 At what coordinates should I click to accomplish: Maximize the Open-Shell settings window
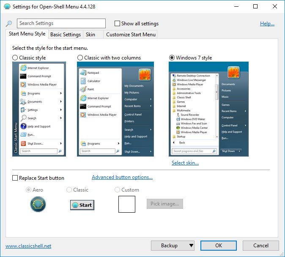[x=255, y=6]
